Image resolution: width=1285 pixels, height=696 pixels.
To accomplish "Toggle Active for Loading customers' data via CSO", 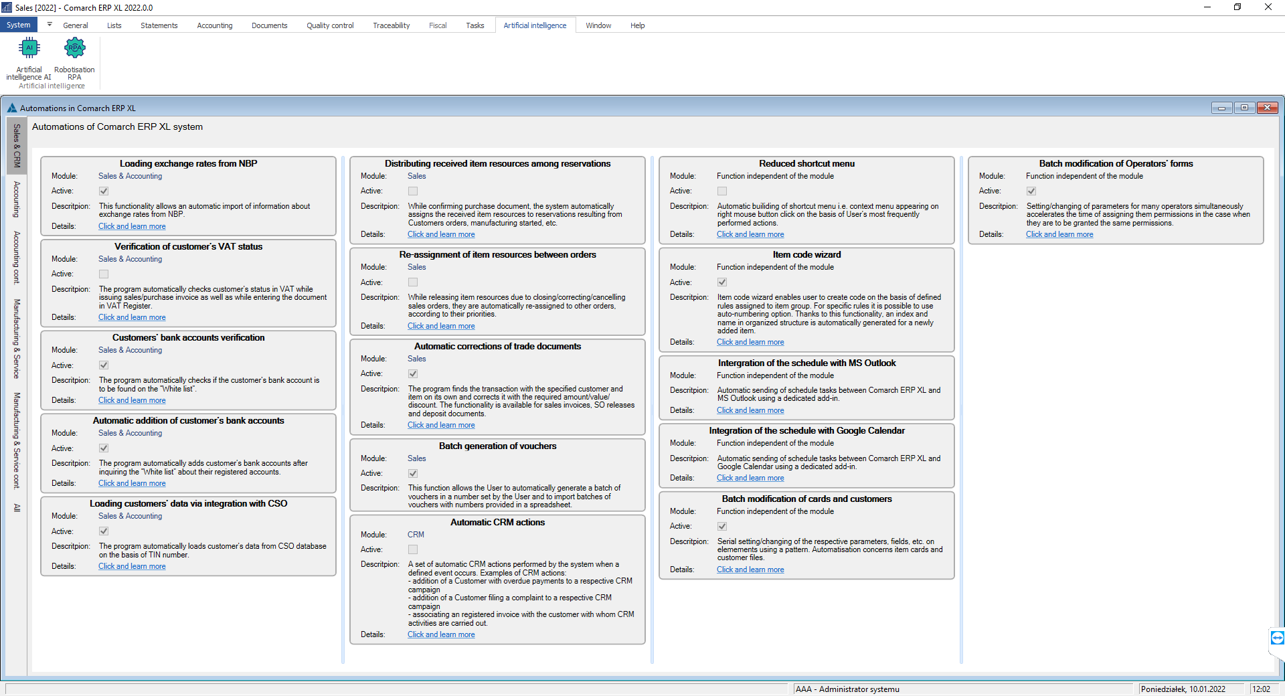I will pyautogui.click(x=104, y=531).
